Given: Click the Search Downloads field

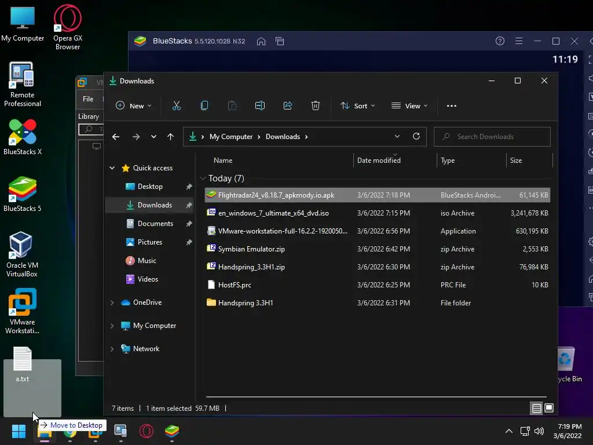Looking at the screenshot, I should tap(492, 137).
